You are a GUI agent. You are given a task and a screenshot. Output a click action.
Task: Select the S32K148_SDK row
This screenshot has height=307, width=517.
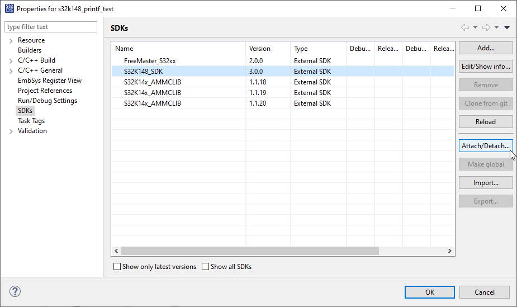pyautogui.click(x=283, y=71)
